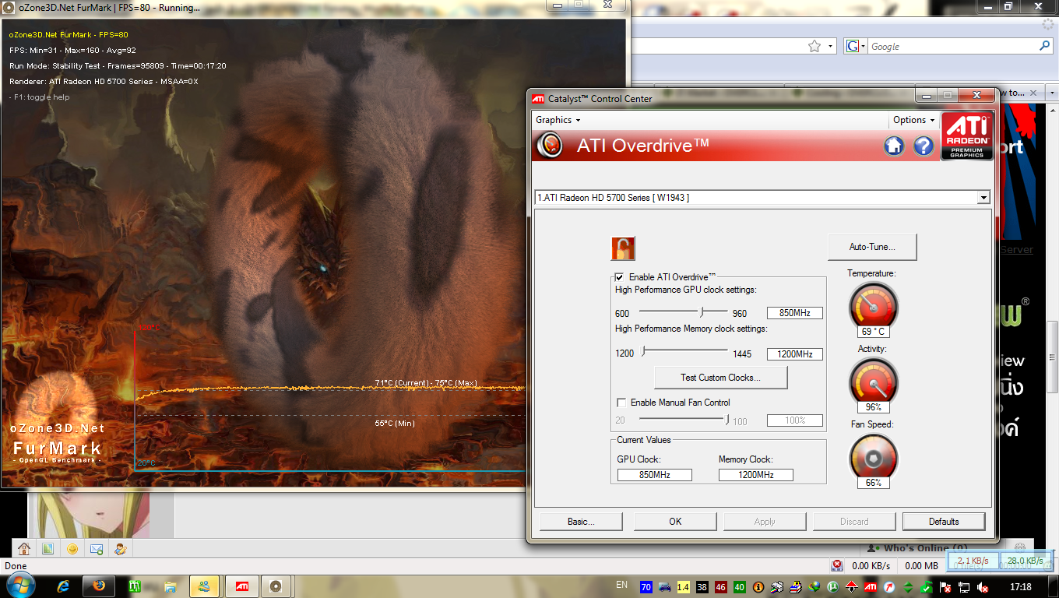Click the Memory clock slider handle

[x=643, y=353]
